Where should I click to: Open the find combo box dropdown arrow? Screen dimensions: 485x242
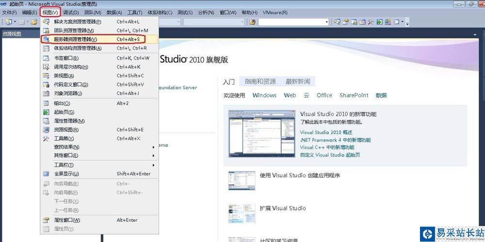326,22
